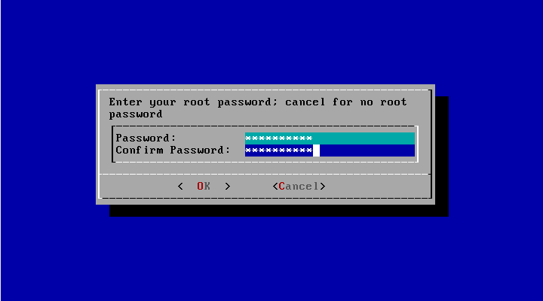Click the "Confirm Password:" label
Image resolution: width=543 pixels, height=301 pixels.
(173, 150)
